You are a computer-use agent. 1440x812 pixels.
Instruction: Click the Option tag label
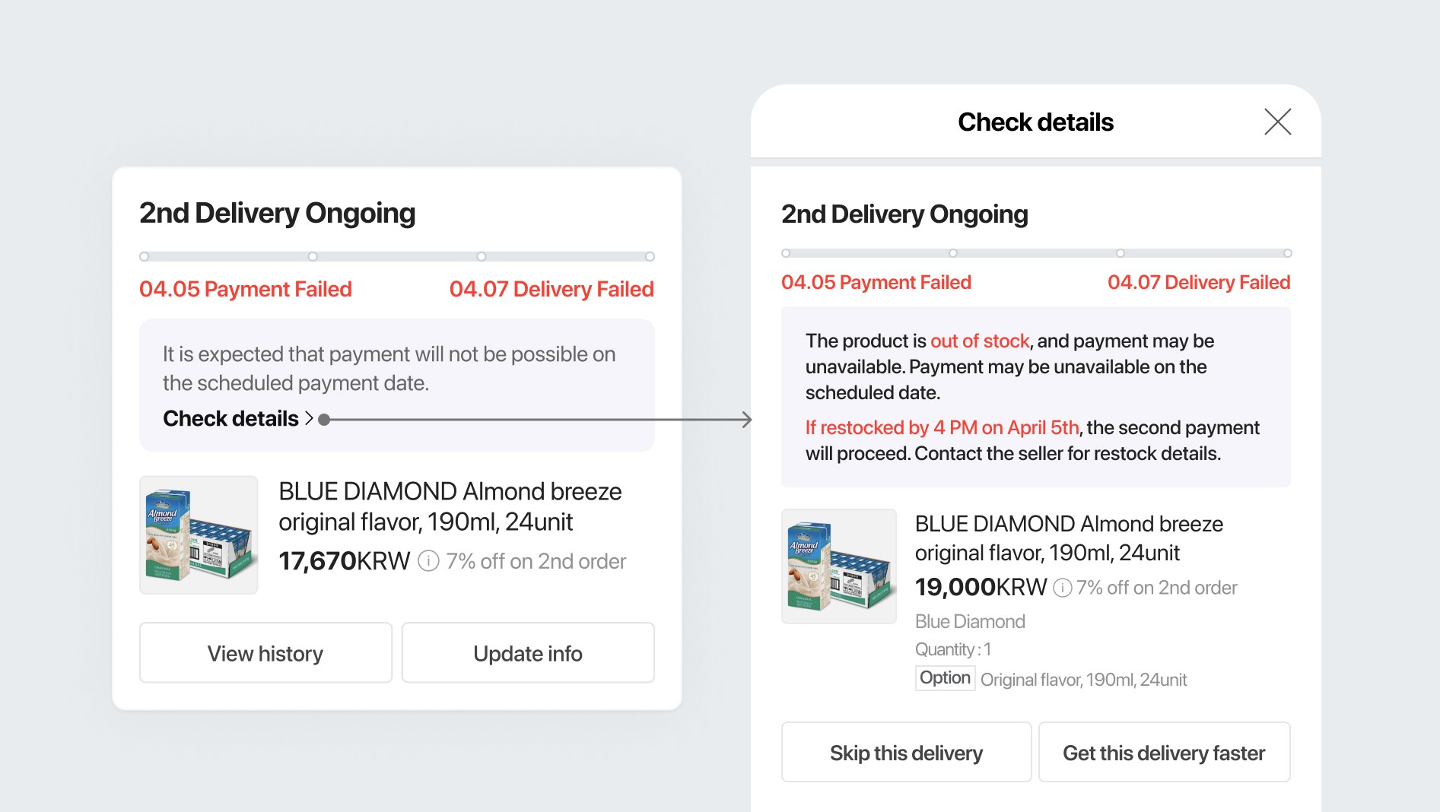(945, 678)
